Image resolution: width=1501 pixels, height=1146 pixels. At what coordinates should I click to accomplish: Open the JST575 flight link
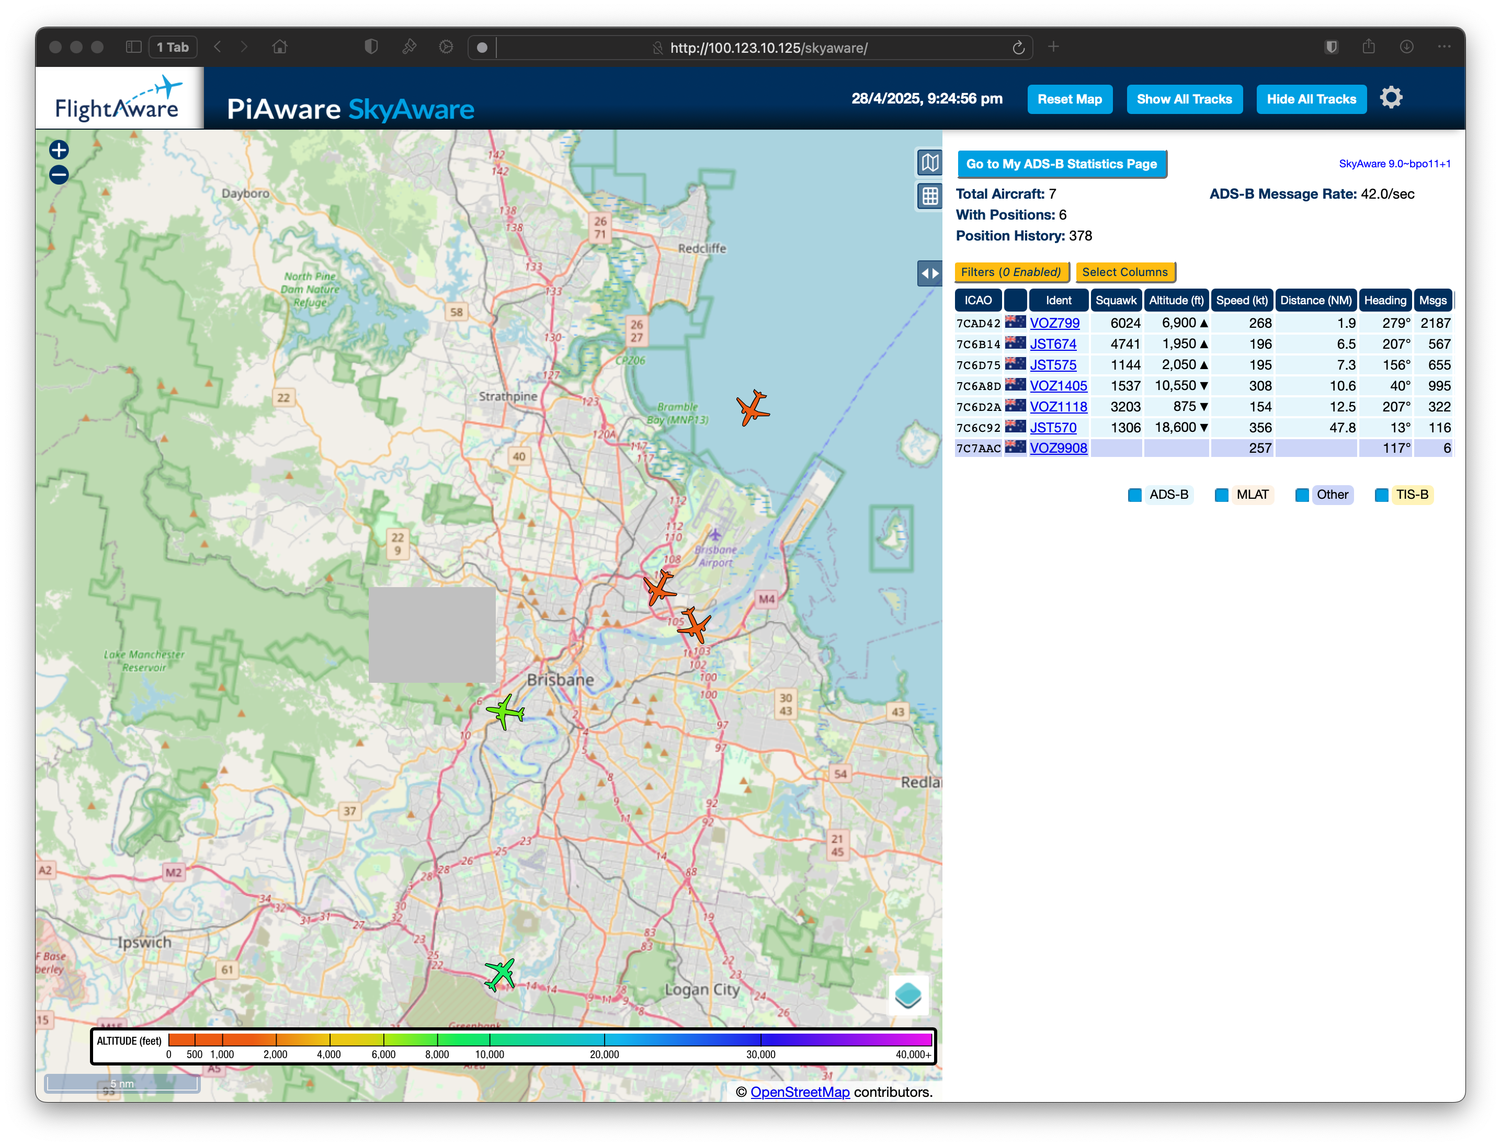[x=1053, y=365]
